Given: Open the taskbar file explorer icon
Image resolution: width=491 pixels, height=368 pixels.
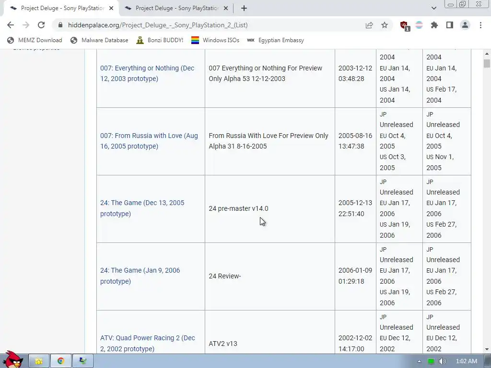Looking at the screenshot, I should pos(38,361).
